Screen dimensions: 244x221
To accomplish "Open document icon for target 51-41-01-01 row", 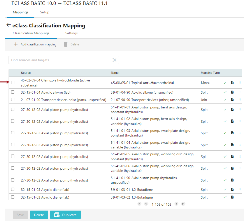I will coord(232,109).
